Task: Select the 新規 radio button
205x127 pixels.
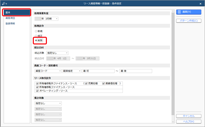Action: (36, 31)
